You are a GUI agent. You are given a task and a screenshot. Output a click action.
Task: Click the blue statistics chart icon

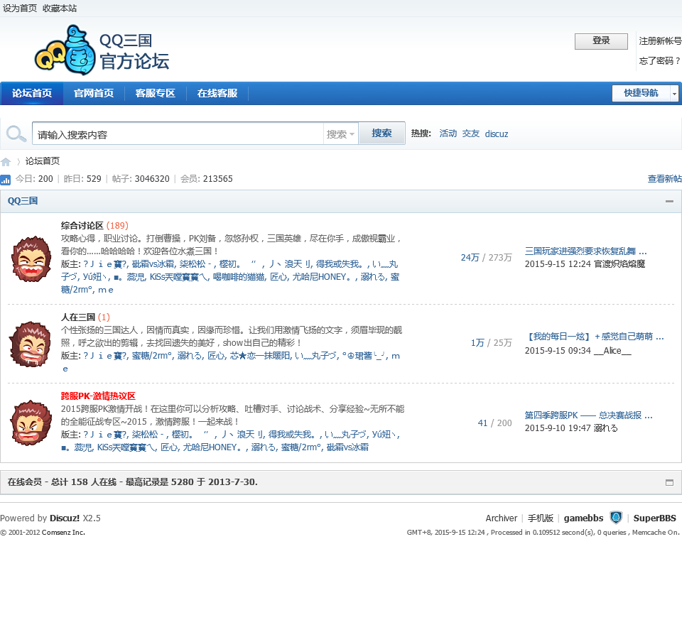5,180
